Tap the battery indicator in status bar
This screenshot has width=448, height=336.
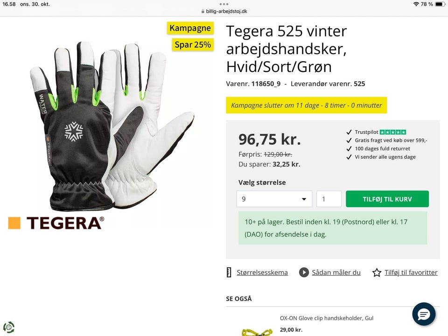coord(440,4)
